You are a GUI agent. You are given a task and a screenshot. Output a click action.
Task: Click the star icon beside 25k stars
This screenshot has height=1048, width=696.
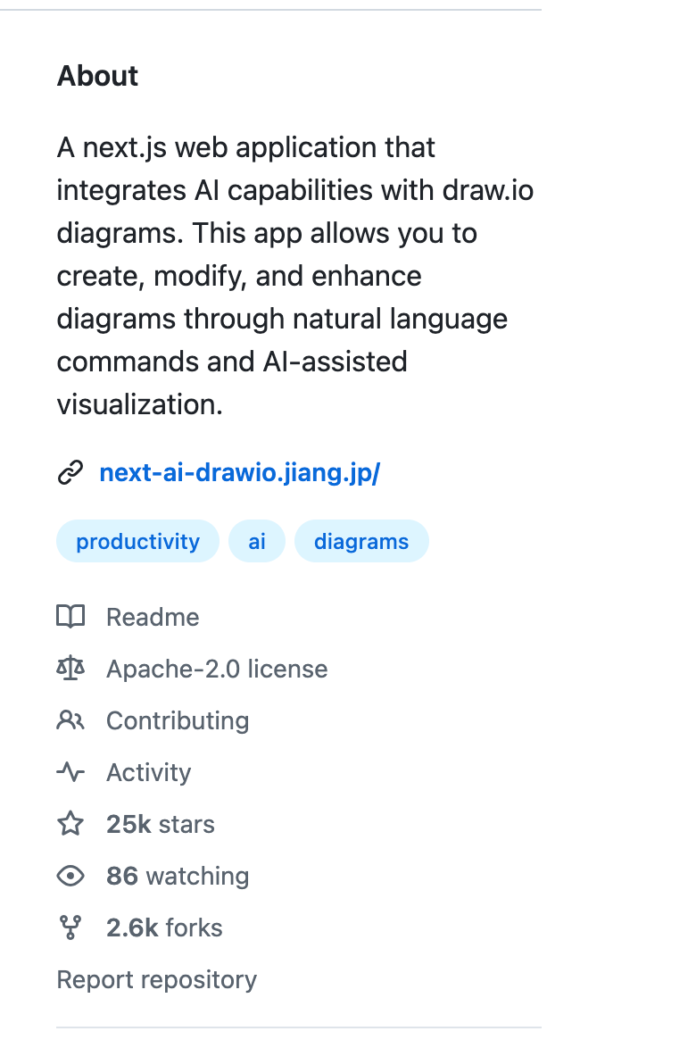coord(70,824)
